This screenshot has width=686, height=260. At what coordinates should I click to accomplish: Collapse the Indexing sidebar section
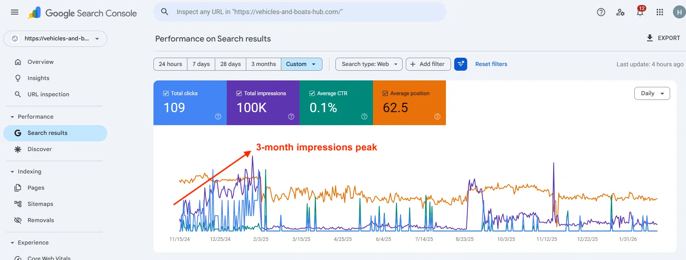coord(12,172)
